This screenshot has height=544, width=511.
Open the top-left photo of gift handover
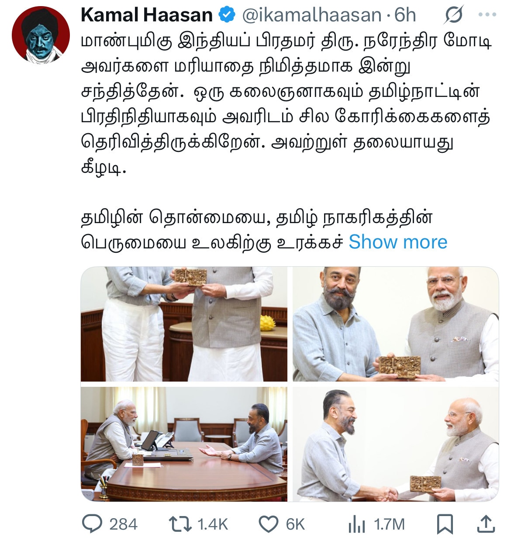coord(184,324)
